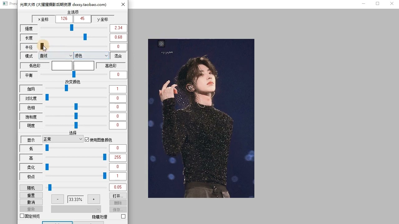Zoom in with the plus button
This screenshot has width=399, height=224.
click(94, 199)
